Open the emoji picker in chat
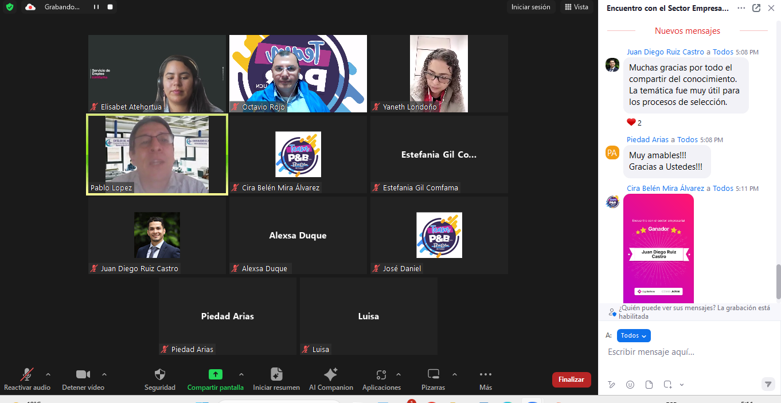Screen dimensions: 781x403 click(630, 384)
